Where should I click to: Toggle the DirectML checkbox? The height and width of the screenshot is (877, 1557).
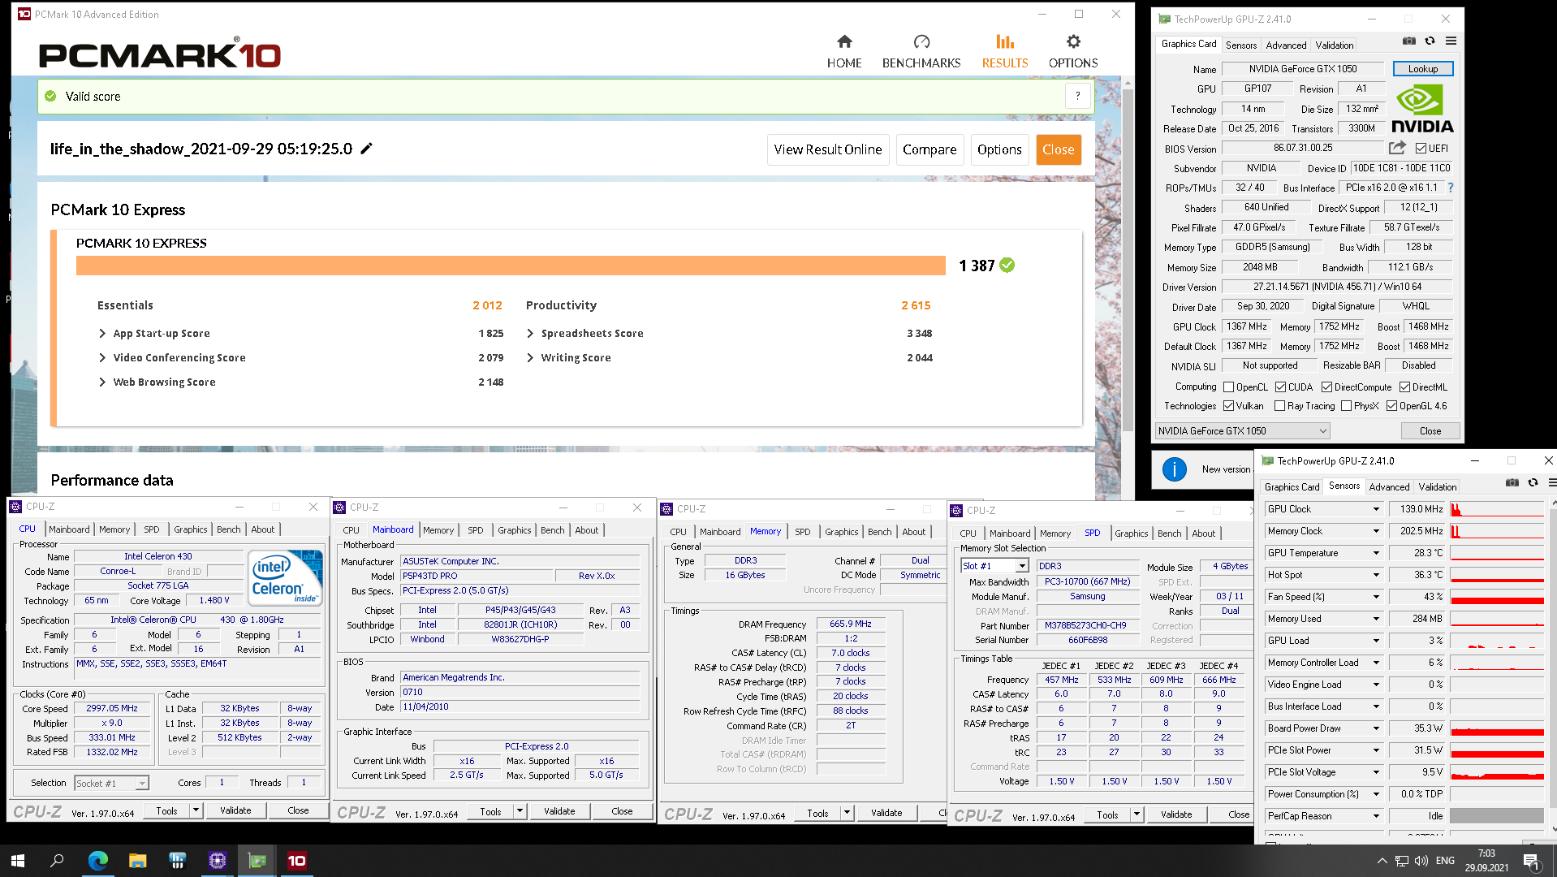[1404, 387]
